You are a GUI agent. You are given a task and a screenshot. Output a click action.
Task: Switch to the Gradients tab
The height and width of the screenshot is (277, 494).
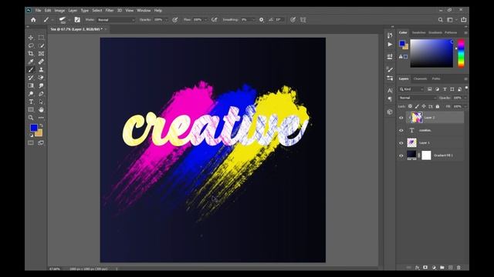click(435, 32)
